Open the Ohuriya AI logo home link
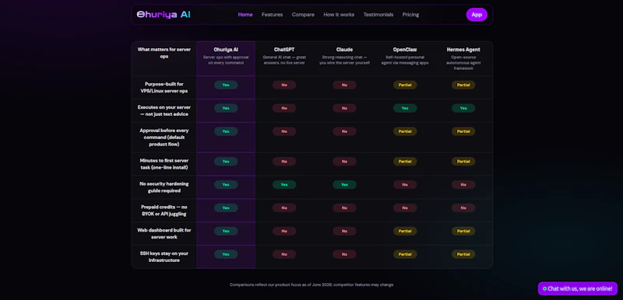 tap(164, 15)
